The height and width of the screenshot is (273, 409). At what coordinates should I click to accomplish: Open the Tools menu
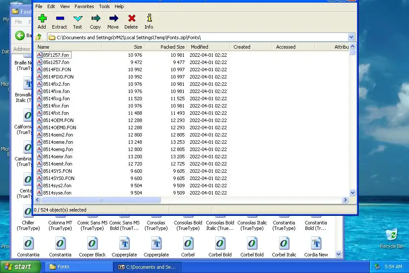[104, 6]
